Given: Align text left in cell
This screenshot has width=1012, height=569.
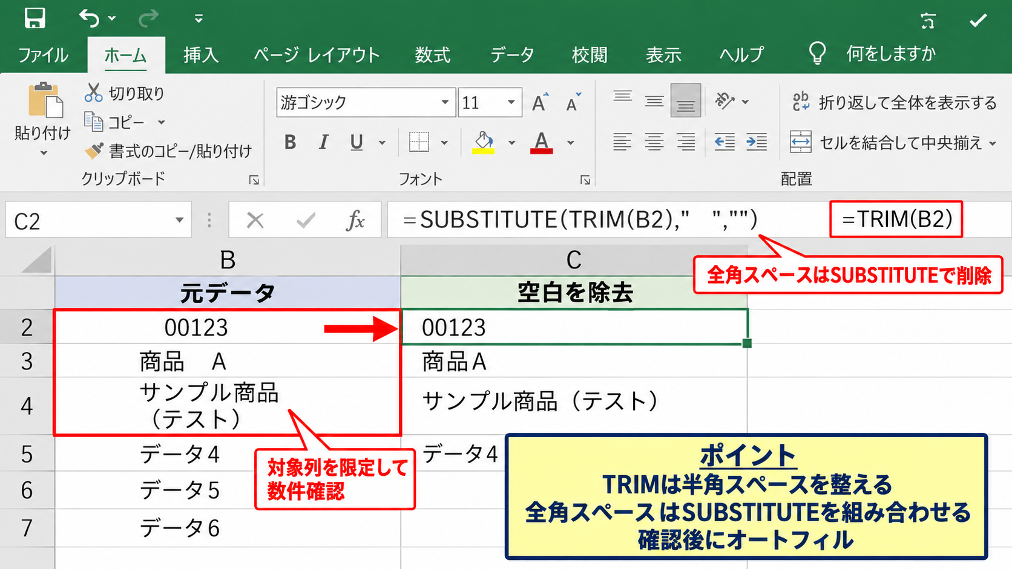Looking at the screenshot, I should click(x=622, y=143).
